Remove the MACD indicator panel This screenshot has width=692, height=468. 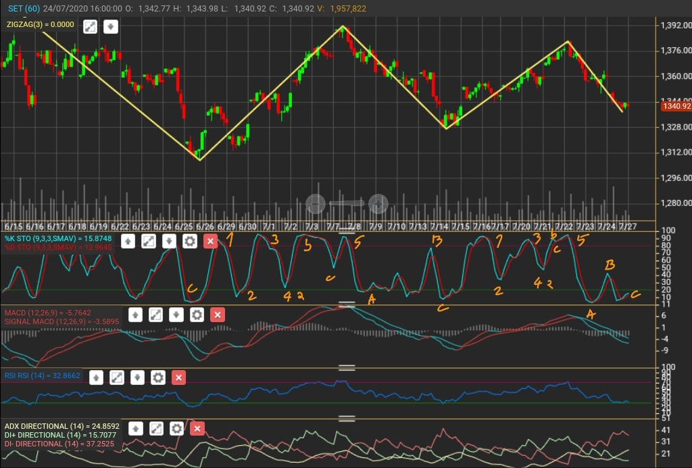(x=218, y=315)
